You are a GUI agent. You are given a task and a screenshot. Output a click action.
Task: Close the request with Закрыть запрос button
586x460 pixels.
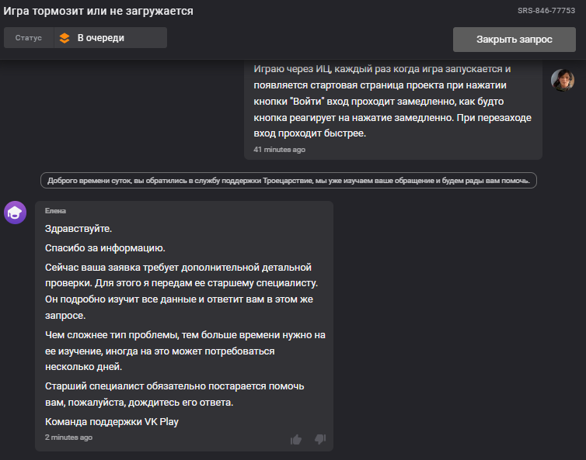pyautogui.click(x=514, y=40)
